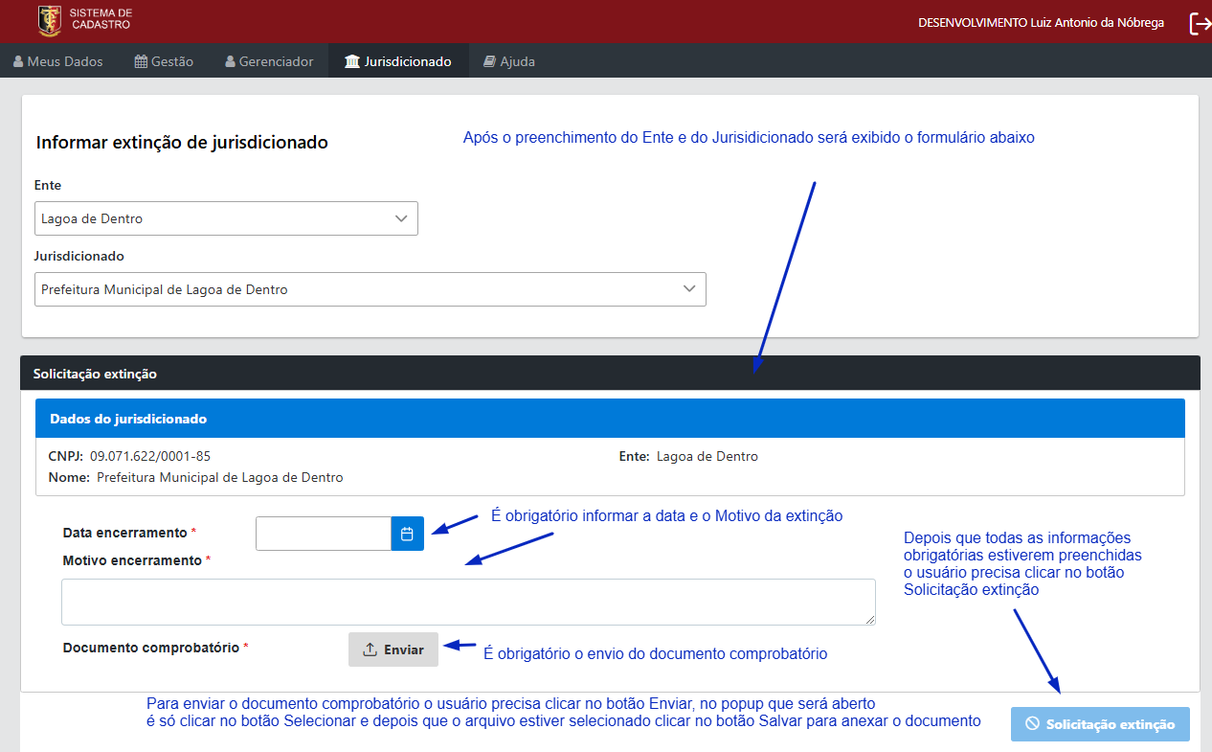The image size is (1212, 752).
Task: Click the dark Solicitação extinção section header
Action: point(610,373)
